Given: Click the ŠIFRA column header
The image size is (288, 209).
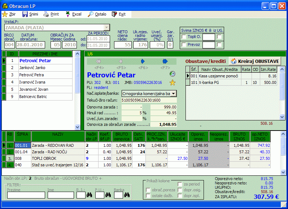Looking at the screenshot, I should click(x=23, y=136).
